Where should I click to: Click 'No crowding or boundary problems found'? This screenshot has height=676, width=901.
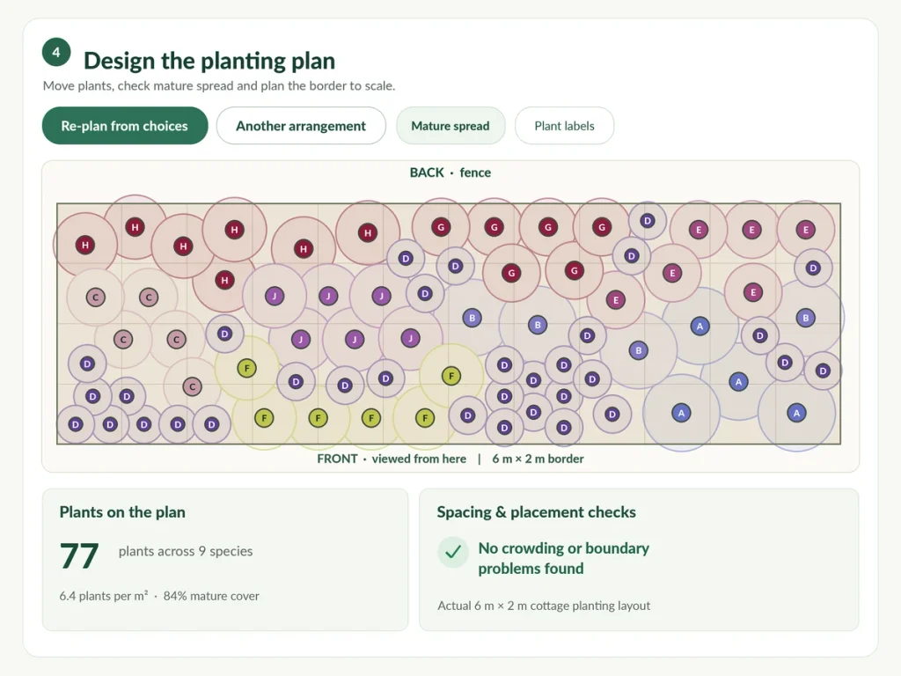pyautogui.click(x=564, y=558)
